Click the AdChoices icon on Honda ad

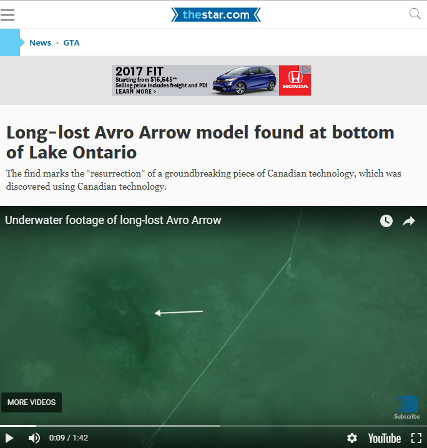click(306, 69)
